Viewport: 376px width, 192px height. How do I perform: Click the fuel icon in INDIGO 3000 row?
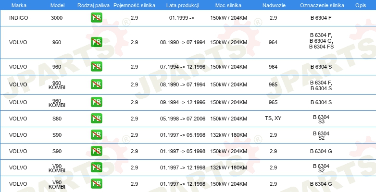[x=96, y=18]
